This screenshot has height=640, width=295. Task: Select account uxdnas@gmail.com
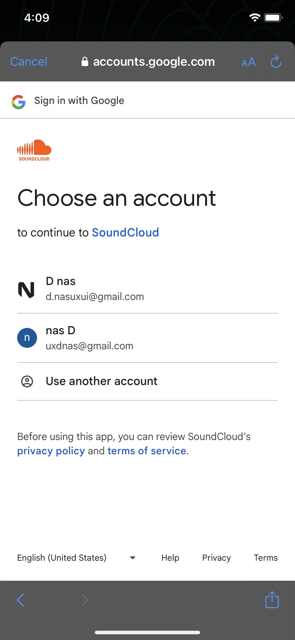coord(147,338)
